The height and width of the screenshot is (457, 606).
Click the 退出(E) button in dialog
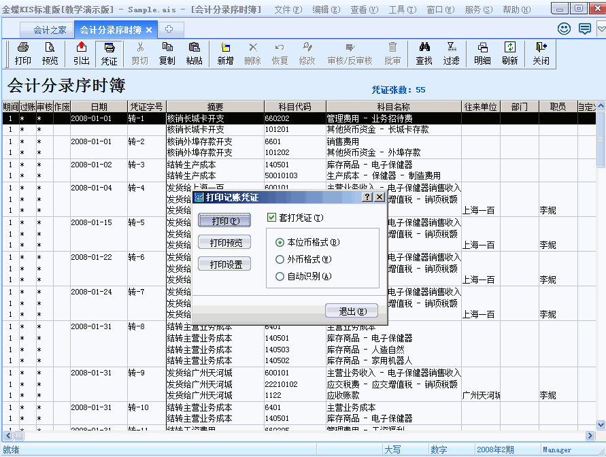(x=352, y=311)
